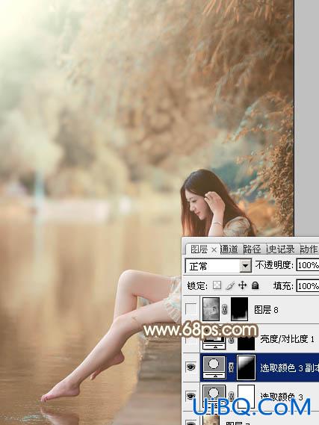Click the 不透明度 label
The height and width of the screenshot is (425, 319).
274,265
